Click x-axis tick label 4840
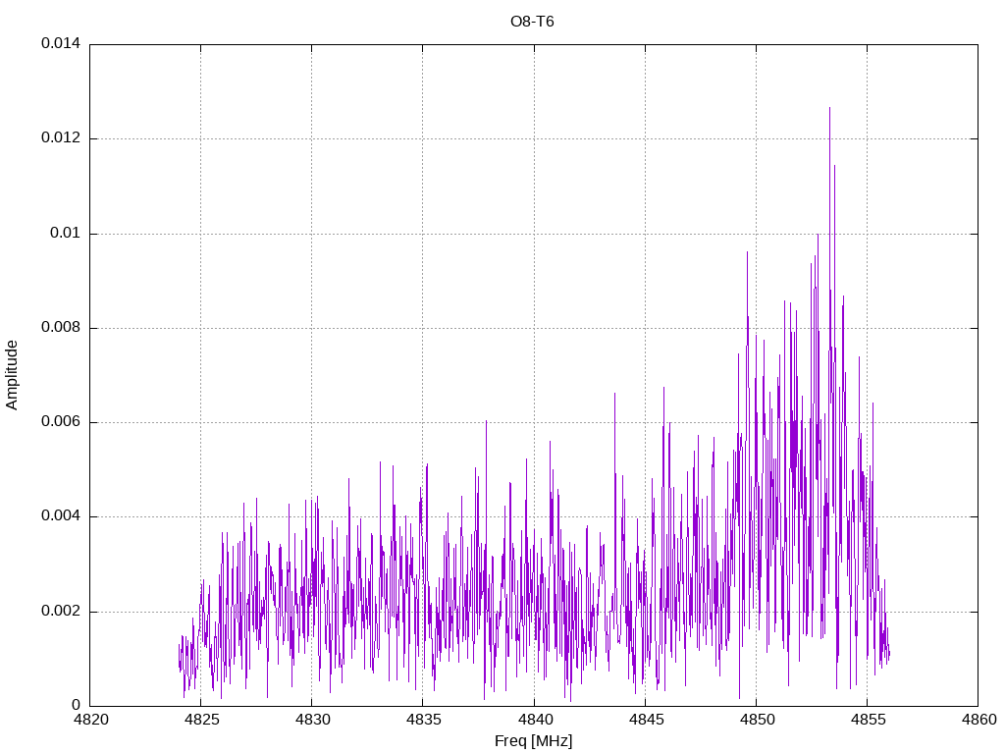The height and width of the screenshot is (754, 1005). (x=534, y=720)
